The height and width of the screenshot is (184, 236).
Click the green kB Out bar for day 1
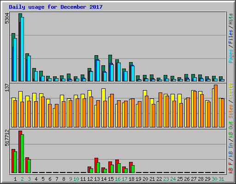[x=15, y=162]
